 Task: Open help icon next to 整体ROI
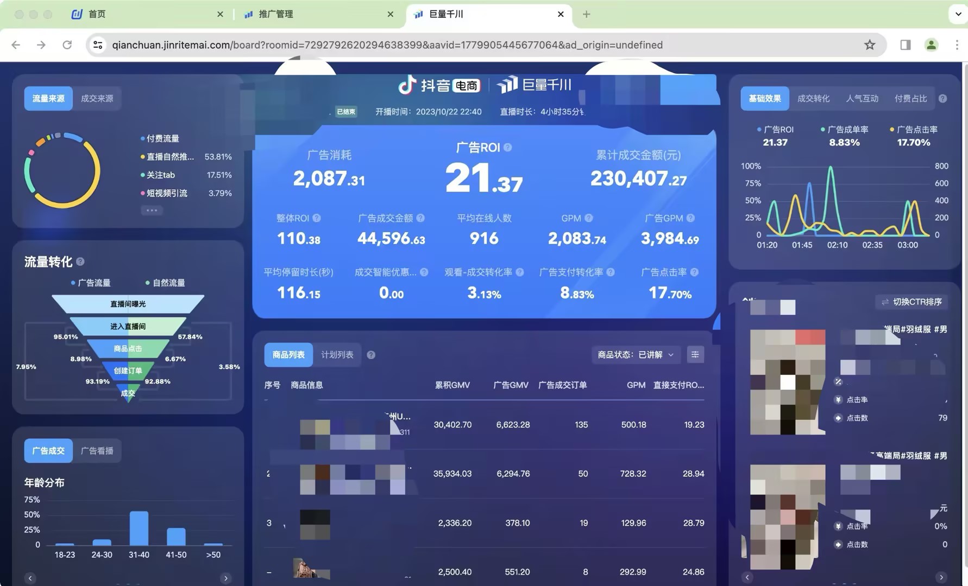(317, 218)
